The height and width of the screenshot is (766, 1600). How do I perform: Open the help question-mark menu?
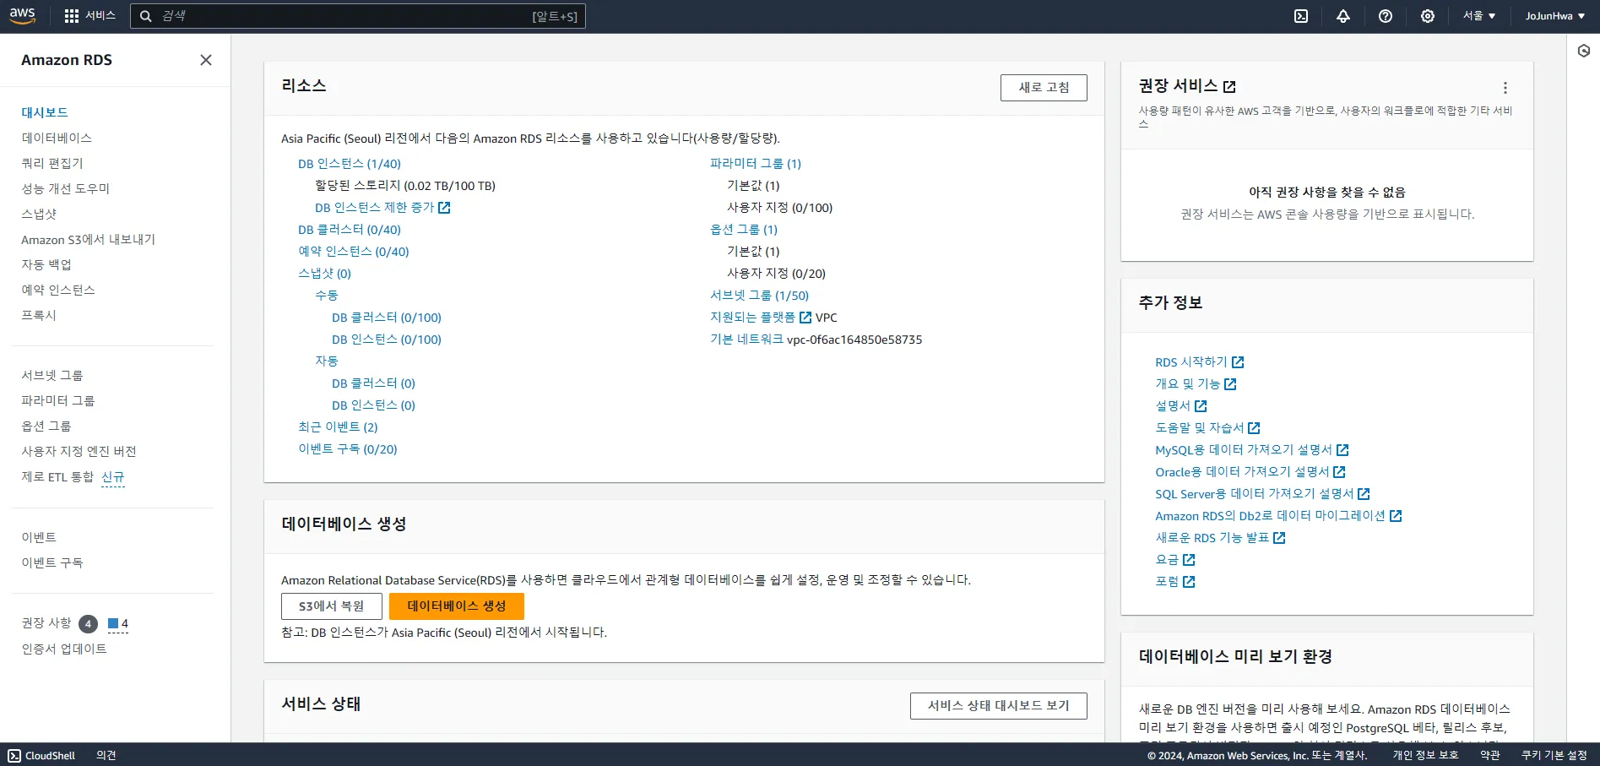[x=1386, y=16]
